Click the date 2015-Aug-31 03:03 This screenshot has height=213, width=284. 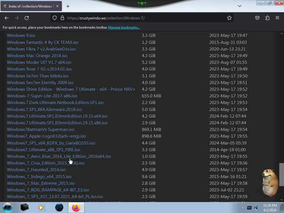[x=228, y=42]
